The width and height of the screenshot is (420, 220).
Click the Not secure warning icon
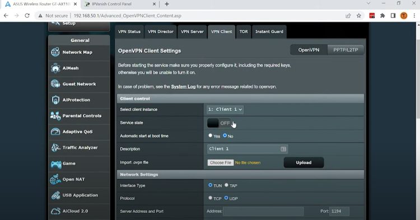[x=40, y=16]
